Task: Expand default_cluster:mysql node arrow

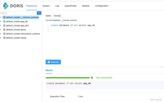Action: pyautogui.click(x=1, y=38)
